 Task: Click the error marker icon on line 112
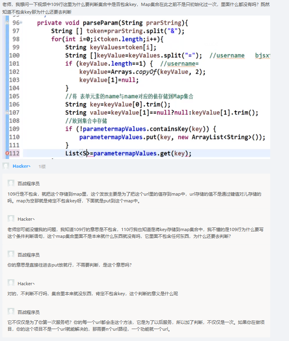(x=7, y=153)
